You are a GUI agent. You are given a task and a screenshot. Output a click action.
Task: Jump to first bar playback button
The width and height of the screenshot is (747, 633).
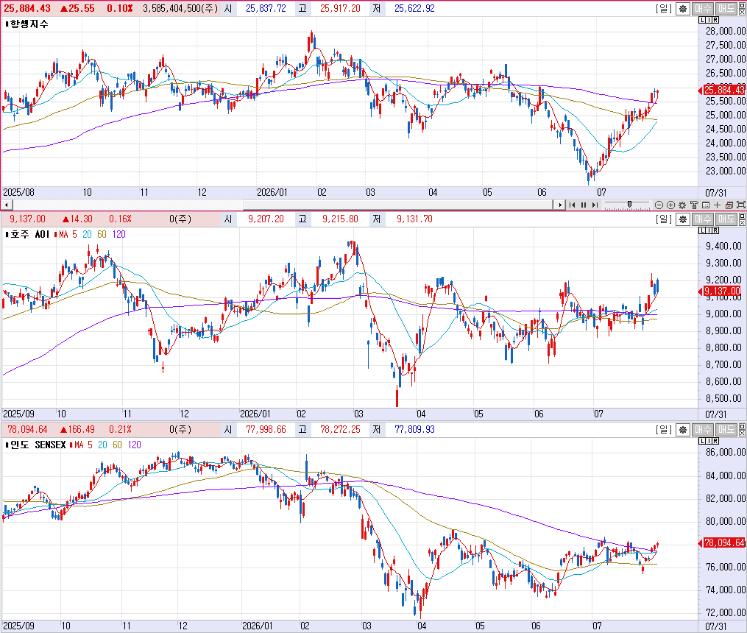[572, 205]
